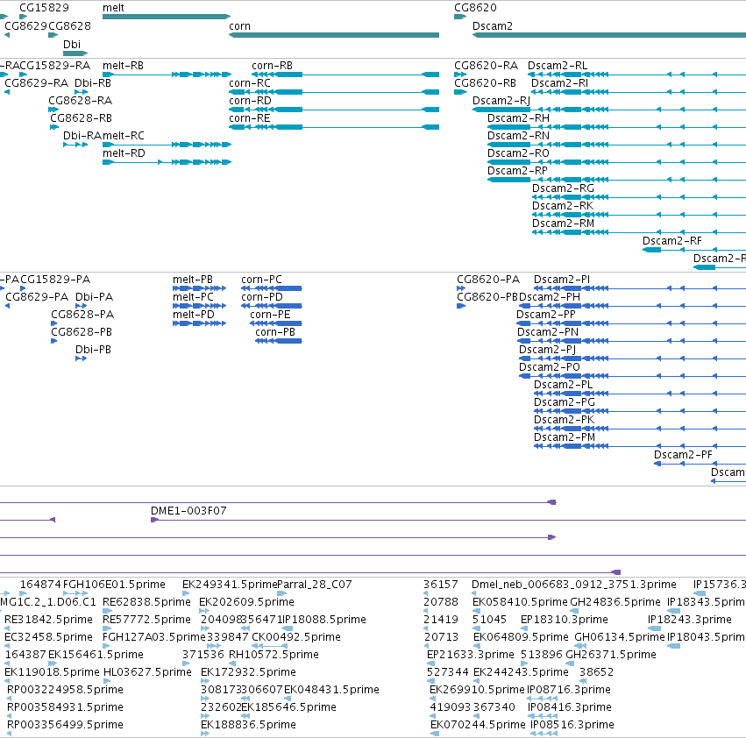Select transcript Dscam2-RH
746x738 pixels.
(x=519, y=118)
